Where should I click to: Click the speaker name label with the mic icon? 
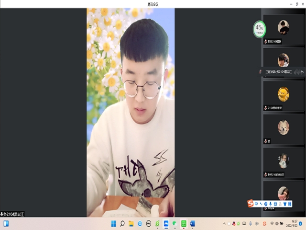[x=12, y=214]
